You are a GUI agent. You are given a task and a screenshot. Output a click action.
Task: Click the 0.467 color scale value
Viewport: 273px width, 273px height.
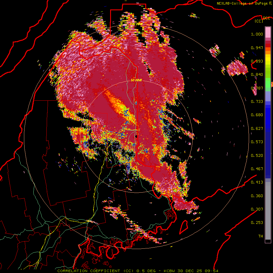click(257, 169)
